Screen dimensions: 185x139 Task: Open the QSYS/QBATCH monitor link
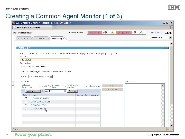point(38,109)
